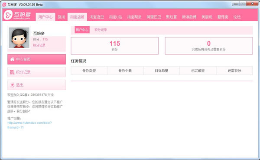Click the 互粉多 logo in the header

pos(17,15)
